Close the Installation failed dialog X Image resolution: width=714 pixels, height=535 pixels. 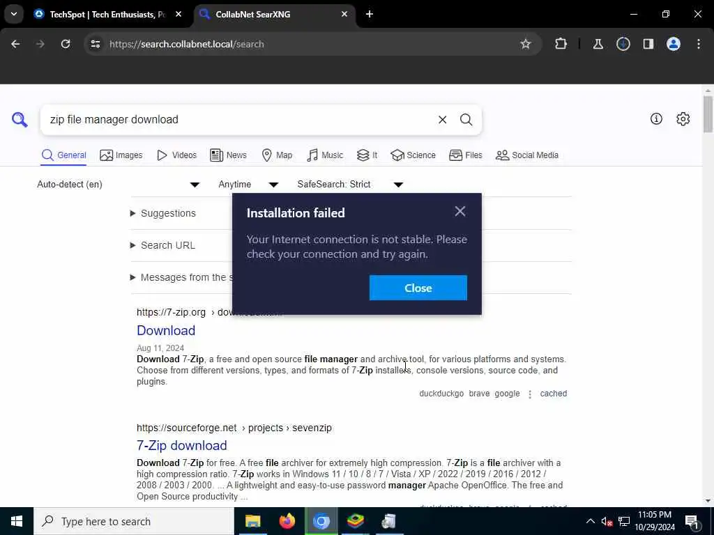tap(460, 211)
